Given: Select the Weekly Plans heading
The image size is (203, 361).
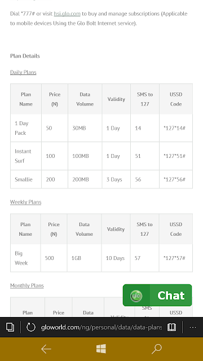Looking at the screenshot, I should point(25,202).
